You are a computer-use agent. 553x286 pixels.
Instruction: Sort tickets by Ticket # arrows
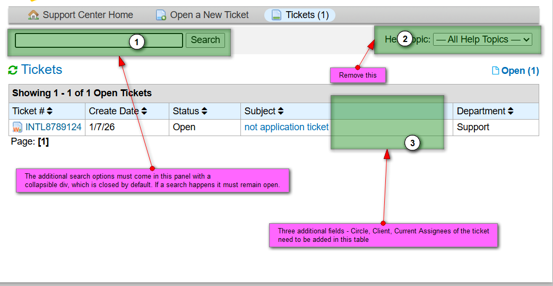pyautogui.click(x=50, y=111)
